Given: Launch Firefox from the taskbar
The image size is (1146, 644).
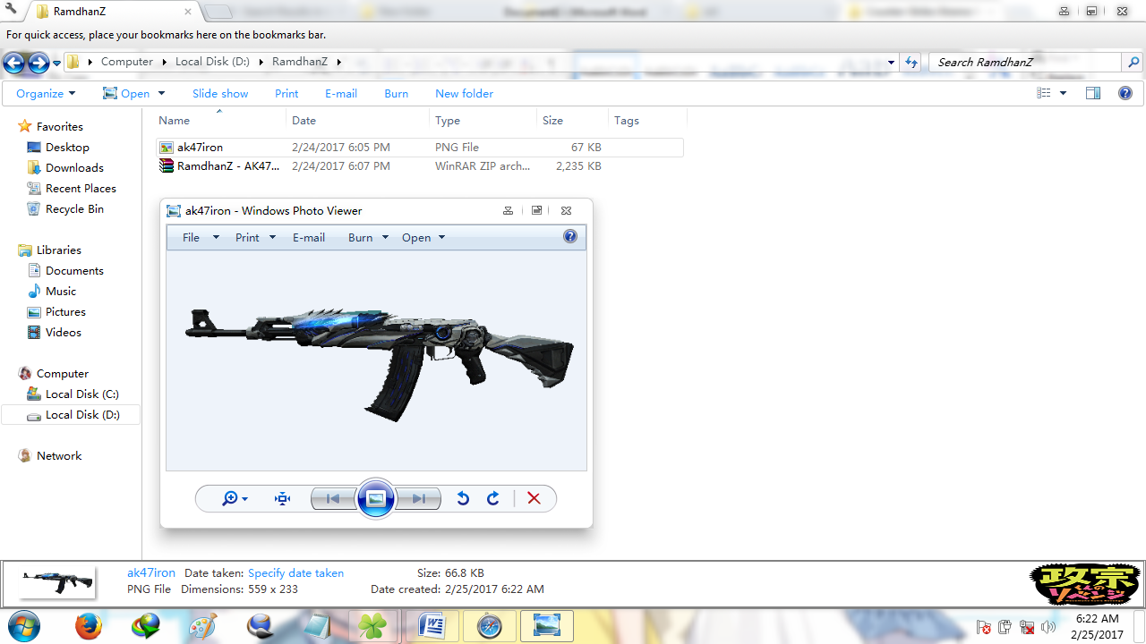Looking at the screenshot, I should click(x=89, y=626).
